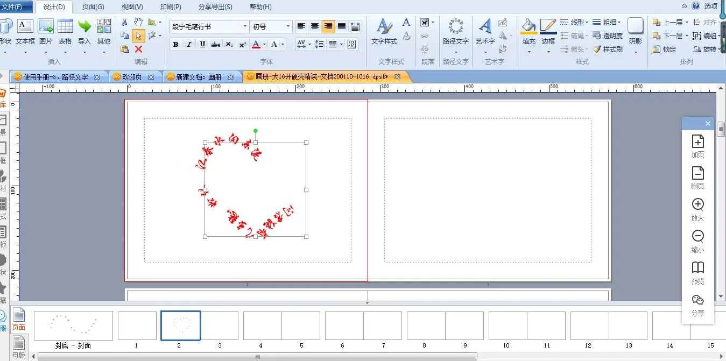Toggle center text alignment
This screenshot has height=361, width=726.
point(315,26)
